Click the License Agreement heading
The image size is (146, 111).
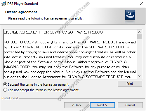click(x=21, y=12)
